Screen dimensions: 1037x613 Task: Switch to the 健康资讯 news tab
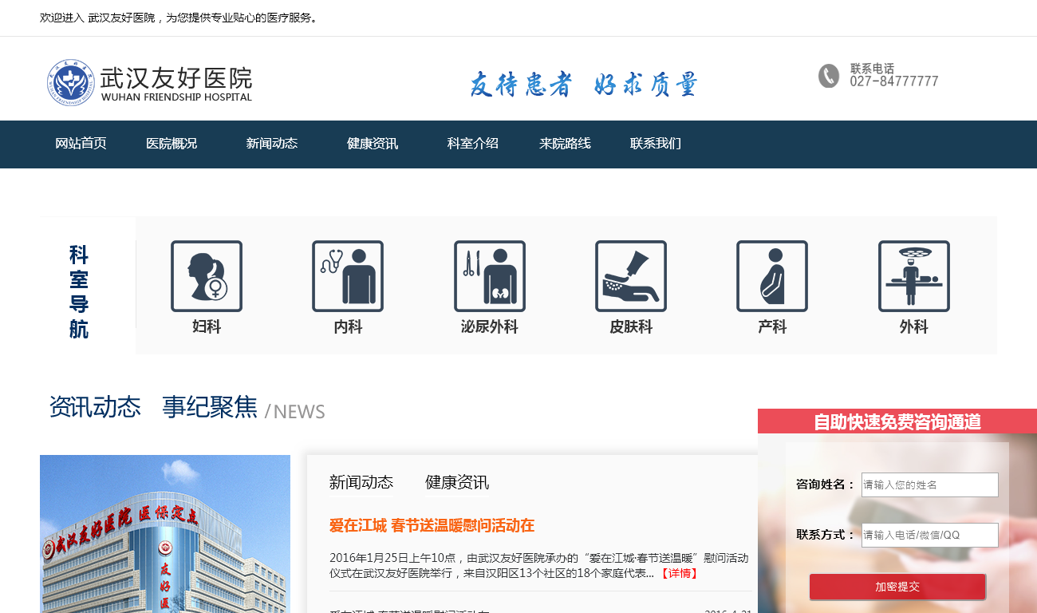457,482
